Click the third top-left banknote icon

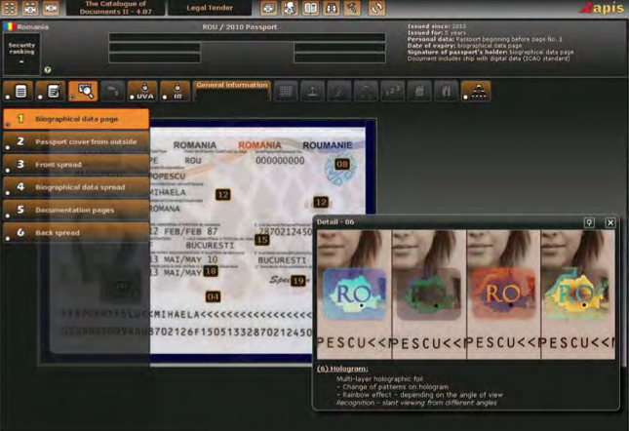51,8
